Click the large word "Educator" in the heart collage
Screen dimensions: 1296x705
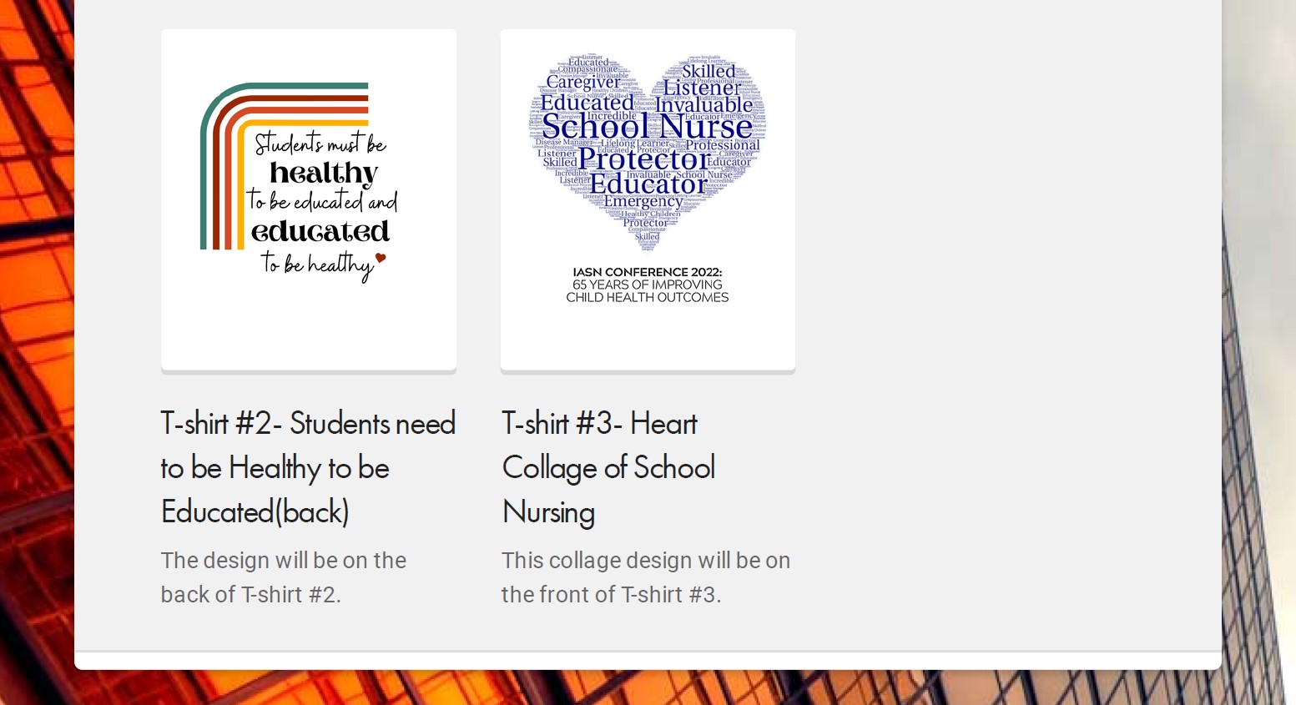coord(648,184)
